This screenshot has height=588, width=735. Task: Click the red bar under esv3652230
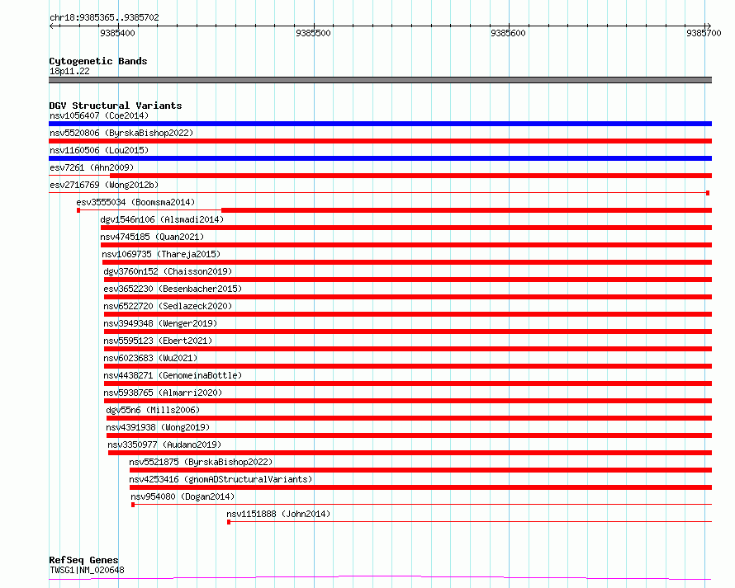click(x=408, y=297)
